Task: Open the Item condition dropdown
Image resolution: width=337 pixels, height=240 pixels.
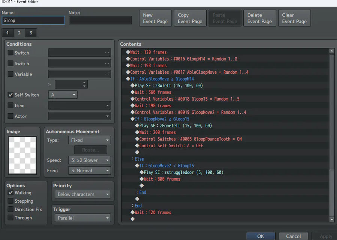Action: [79, 105]
